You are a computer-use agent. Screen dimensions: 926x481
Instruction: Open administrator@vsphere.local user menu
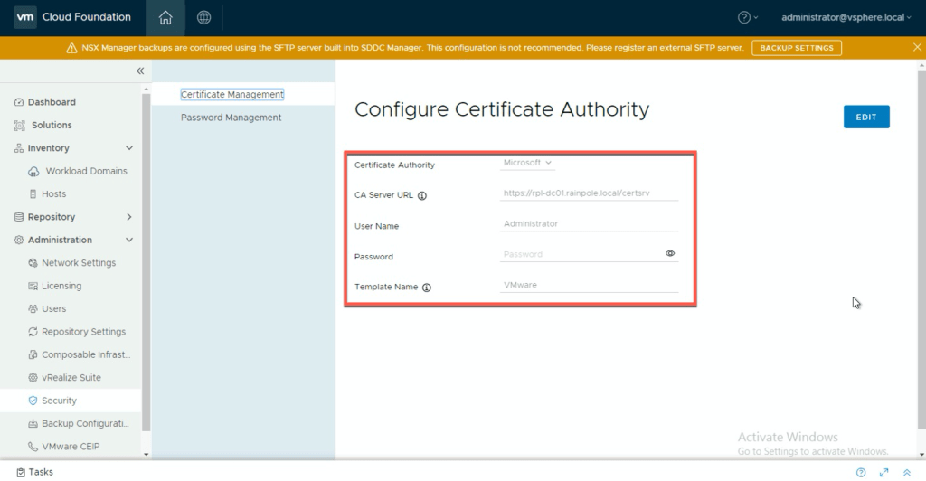(846, 17)
